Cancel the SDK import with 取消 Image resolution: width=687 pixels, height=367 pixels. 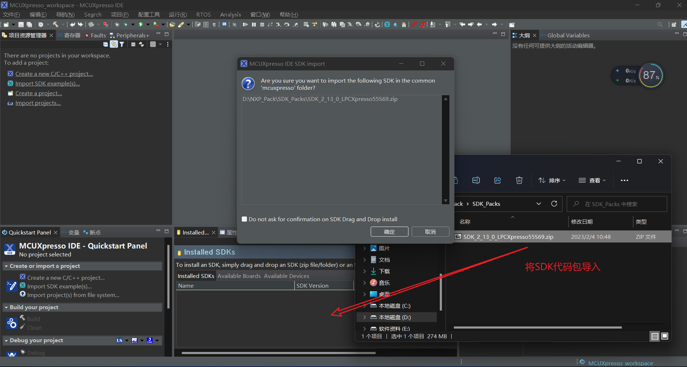430,232
